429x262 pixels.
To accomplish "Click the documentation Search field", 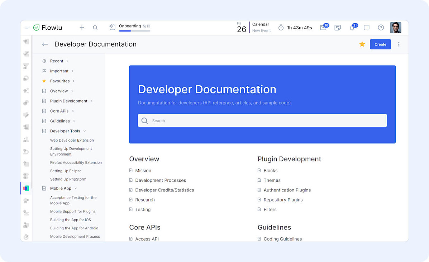I will click(x=262, y=121).
